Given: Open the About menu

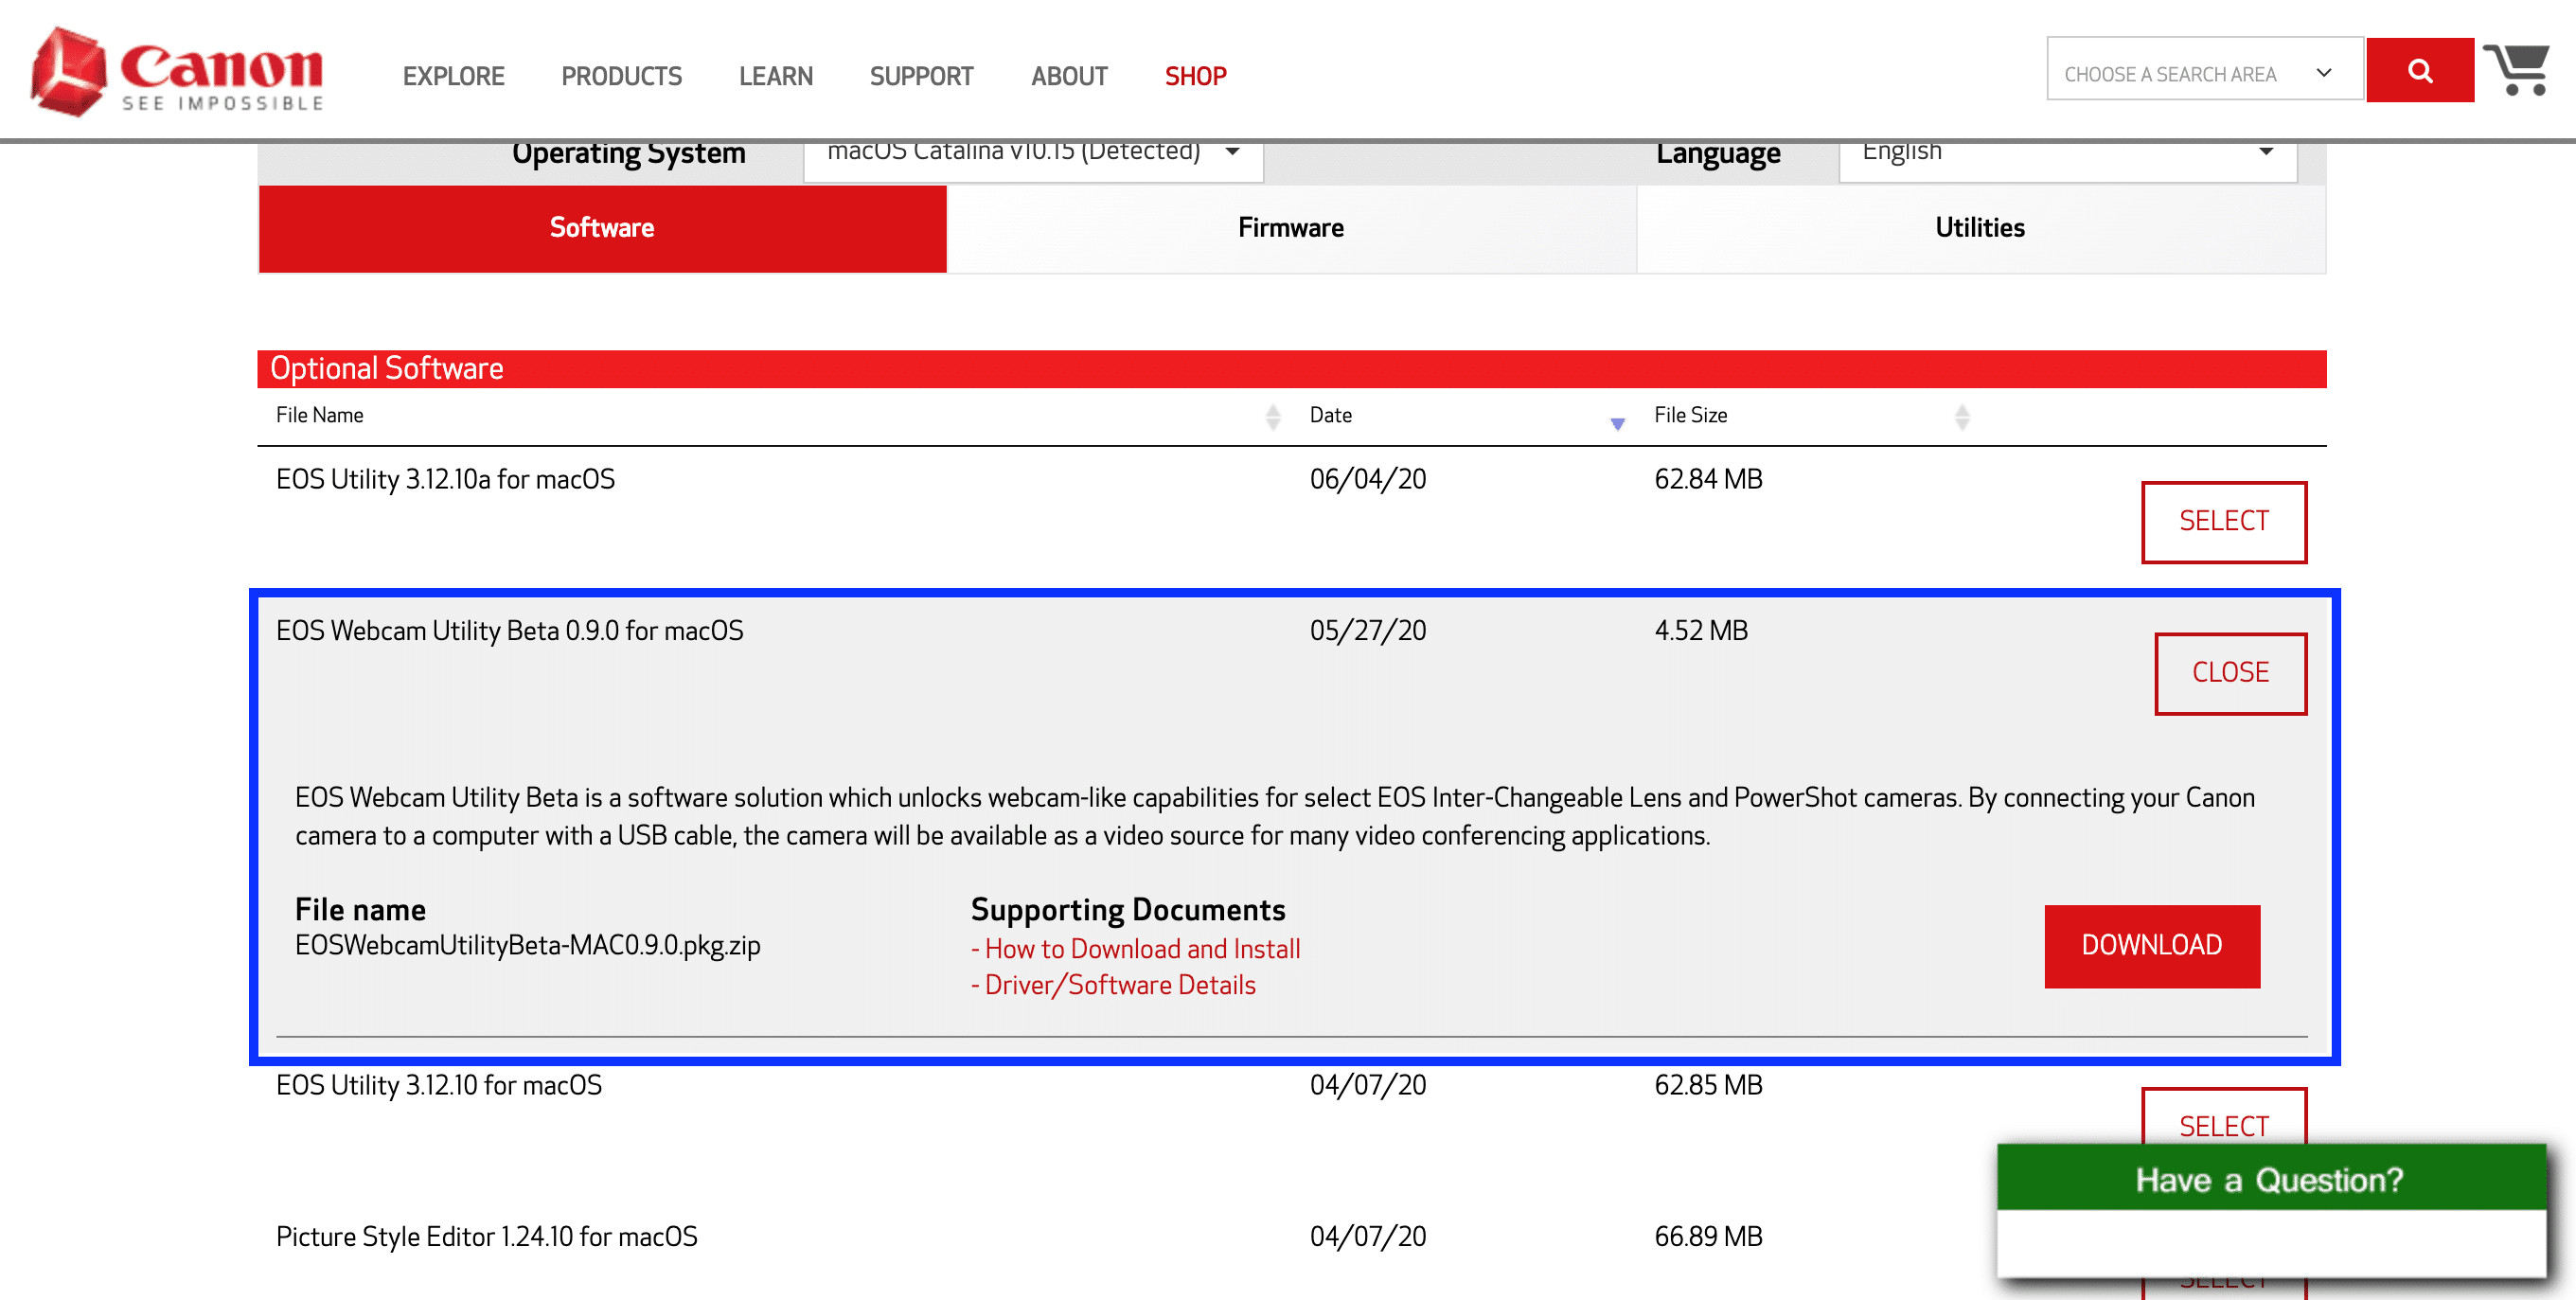Looking at the screenshot, I should [x=1068, y=76].
